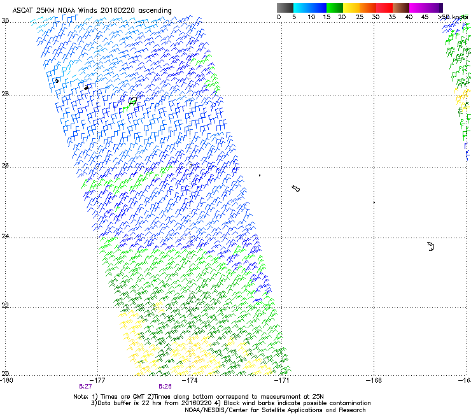Viewport: 471px width, 414px height.
Task: Click the yellow 20-25 knots legend segment
Action: point(351,8)
